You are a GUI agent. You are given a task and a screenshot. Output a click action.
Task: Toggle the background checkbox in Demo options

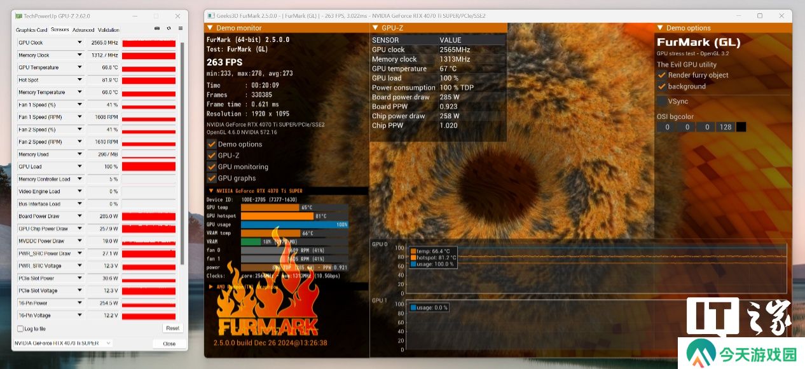662,86
